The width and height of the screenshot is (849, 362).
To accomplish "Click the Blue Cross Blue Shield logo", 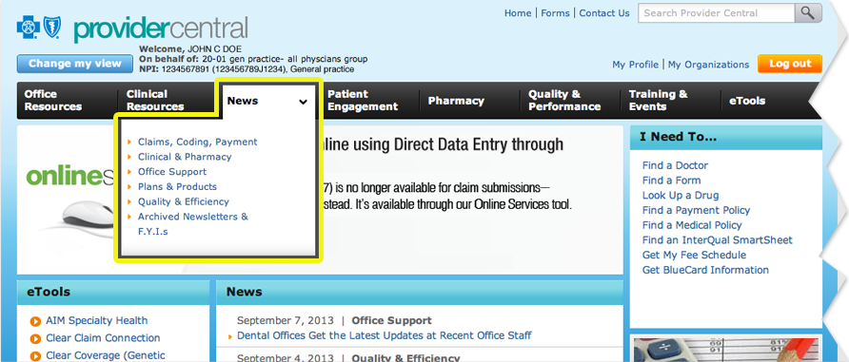I will (x=39, y=27).
